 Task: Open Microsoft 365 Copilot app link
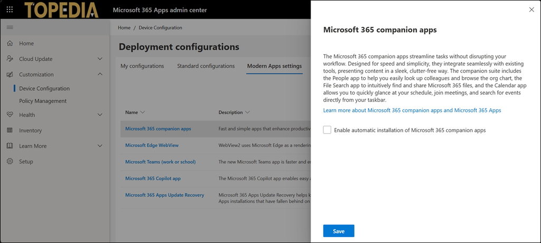pyautogui.click(x=153, y=179)
